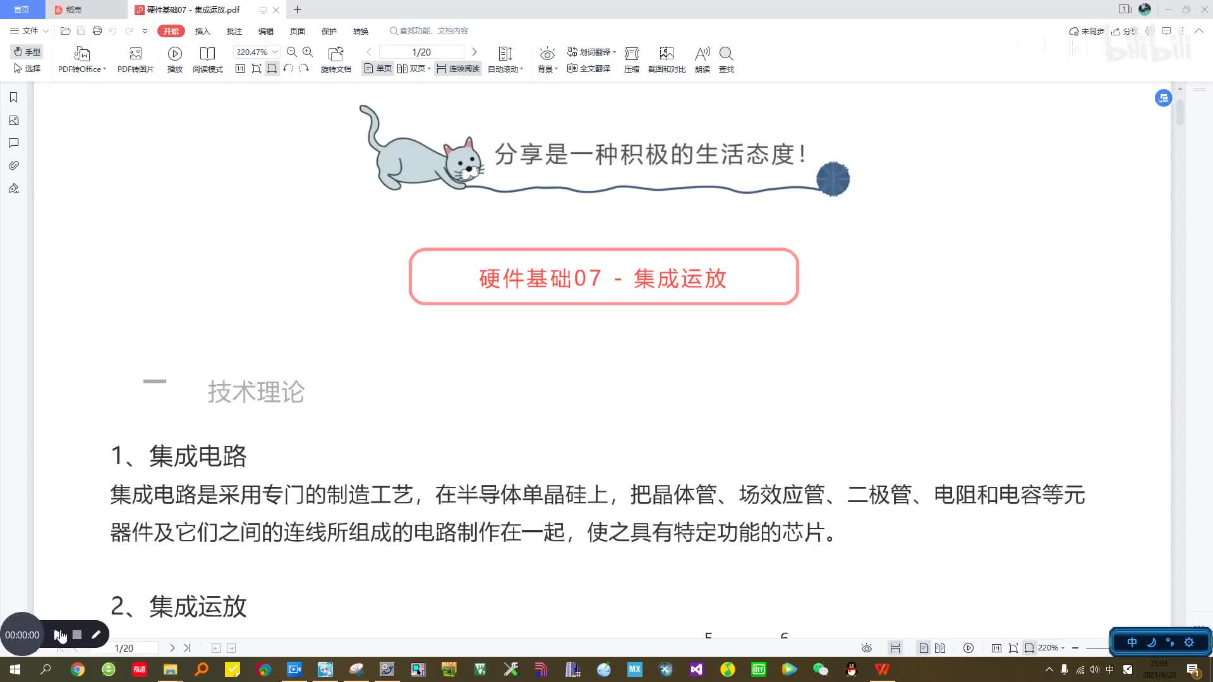Select the PDF转图片 tool
1213x682 pixels.
pos(135,59)
